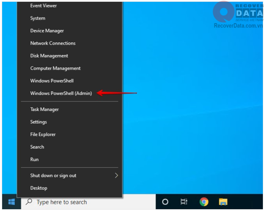Image resolution: width=265 pixels, height=211 pixels.
Task: Select Search in the Win+X menu
Action: [69, 147]
